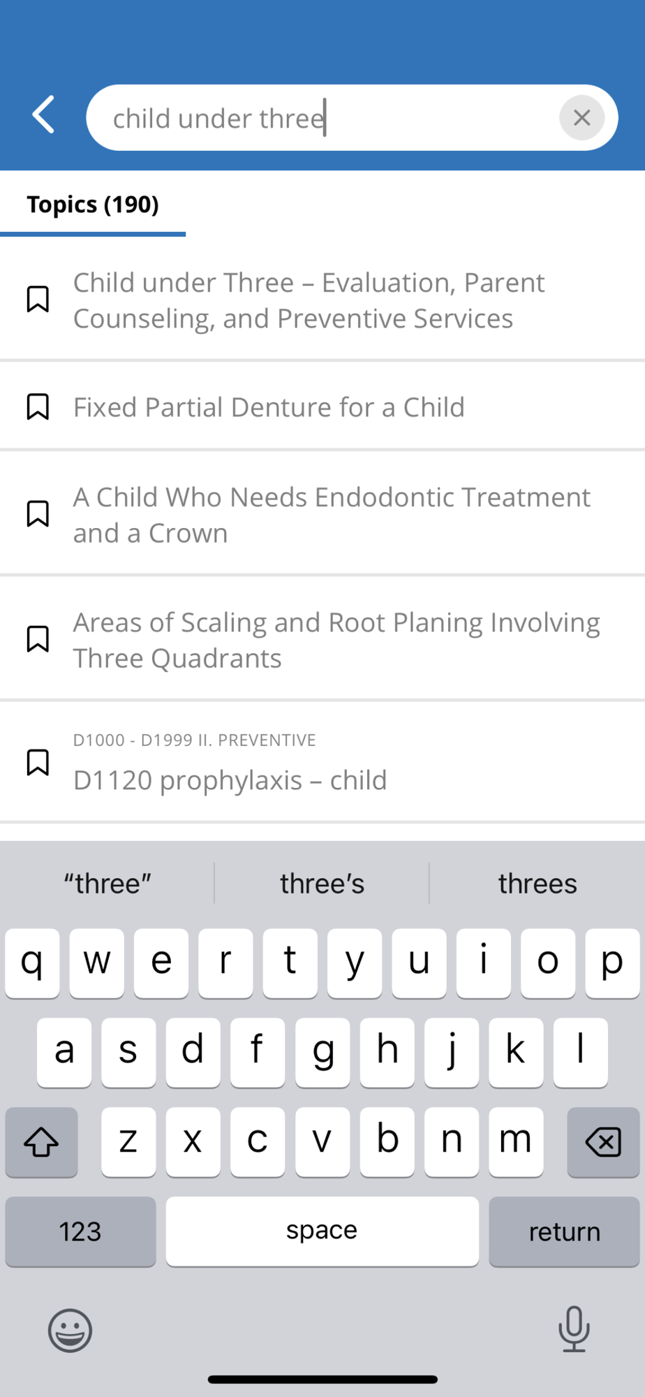
Task: Tap the keyboard shift arrow key
Action: point(41,1142)
